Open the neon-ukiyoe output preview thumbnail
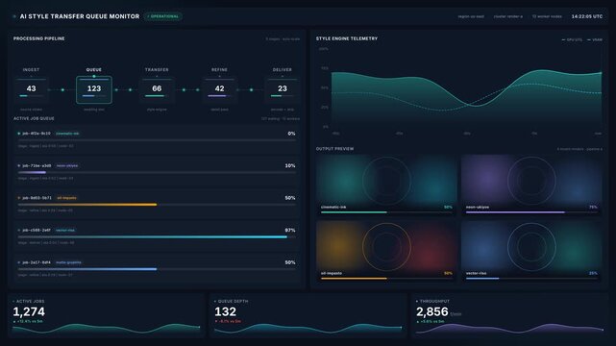Screen dimensions: 616x346 (531, 185)
